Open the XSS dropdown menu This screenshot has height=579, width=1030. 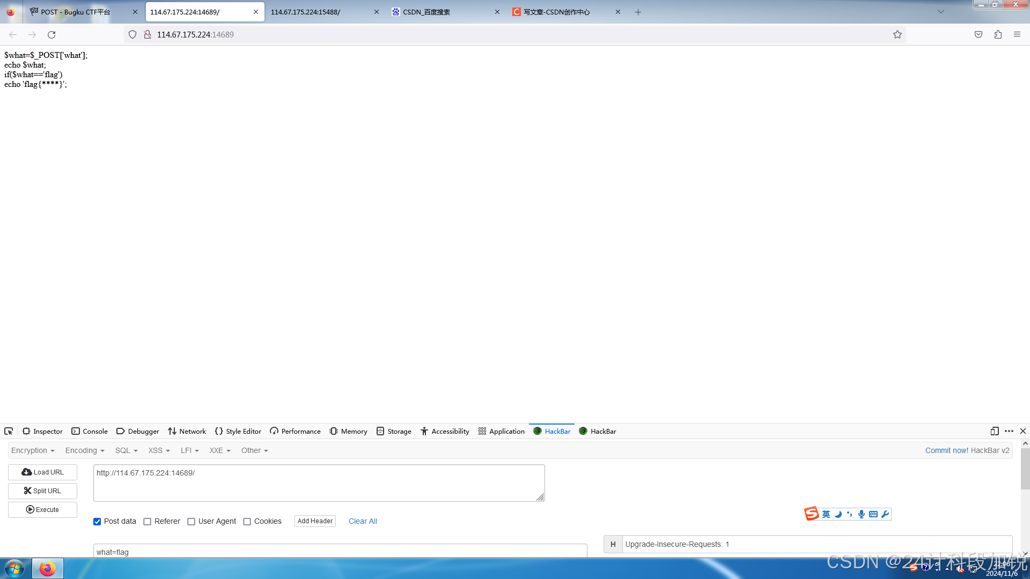tap(159, 451)
